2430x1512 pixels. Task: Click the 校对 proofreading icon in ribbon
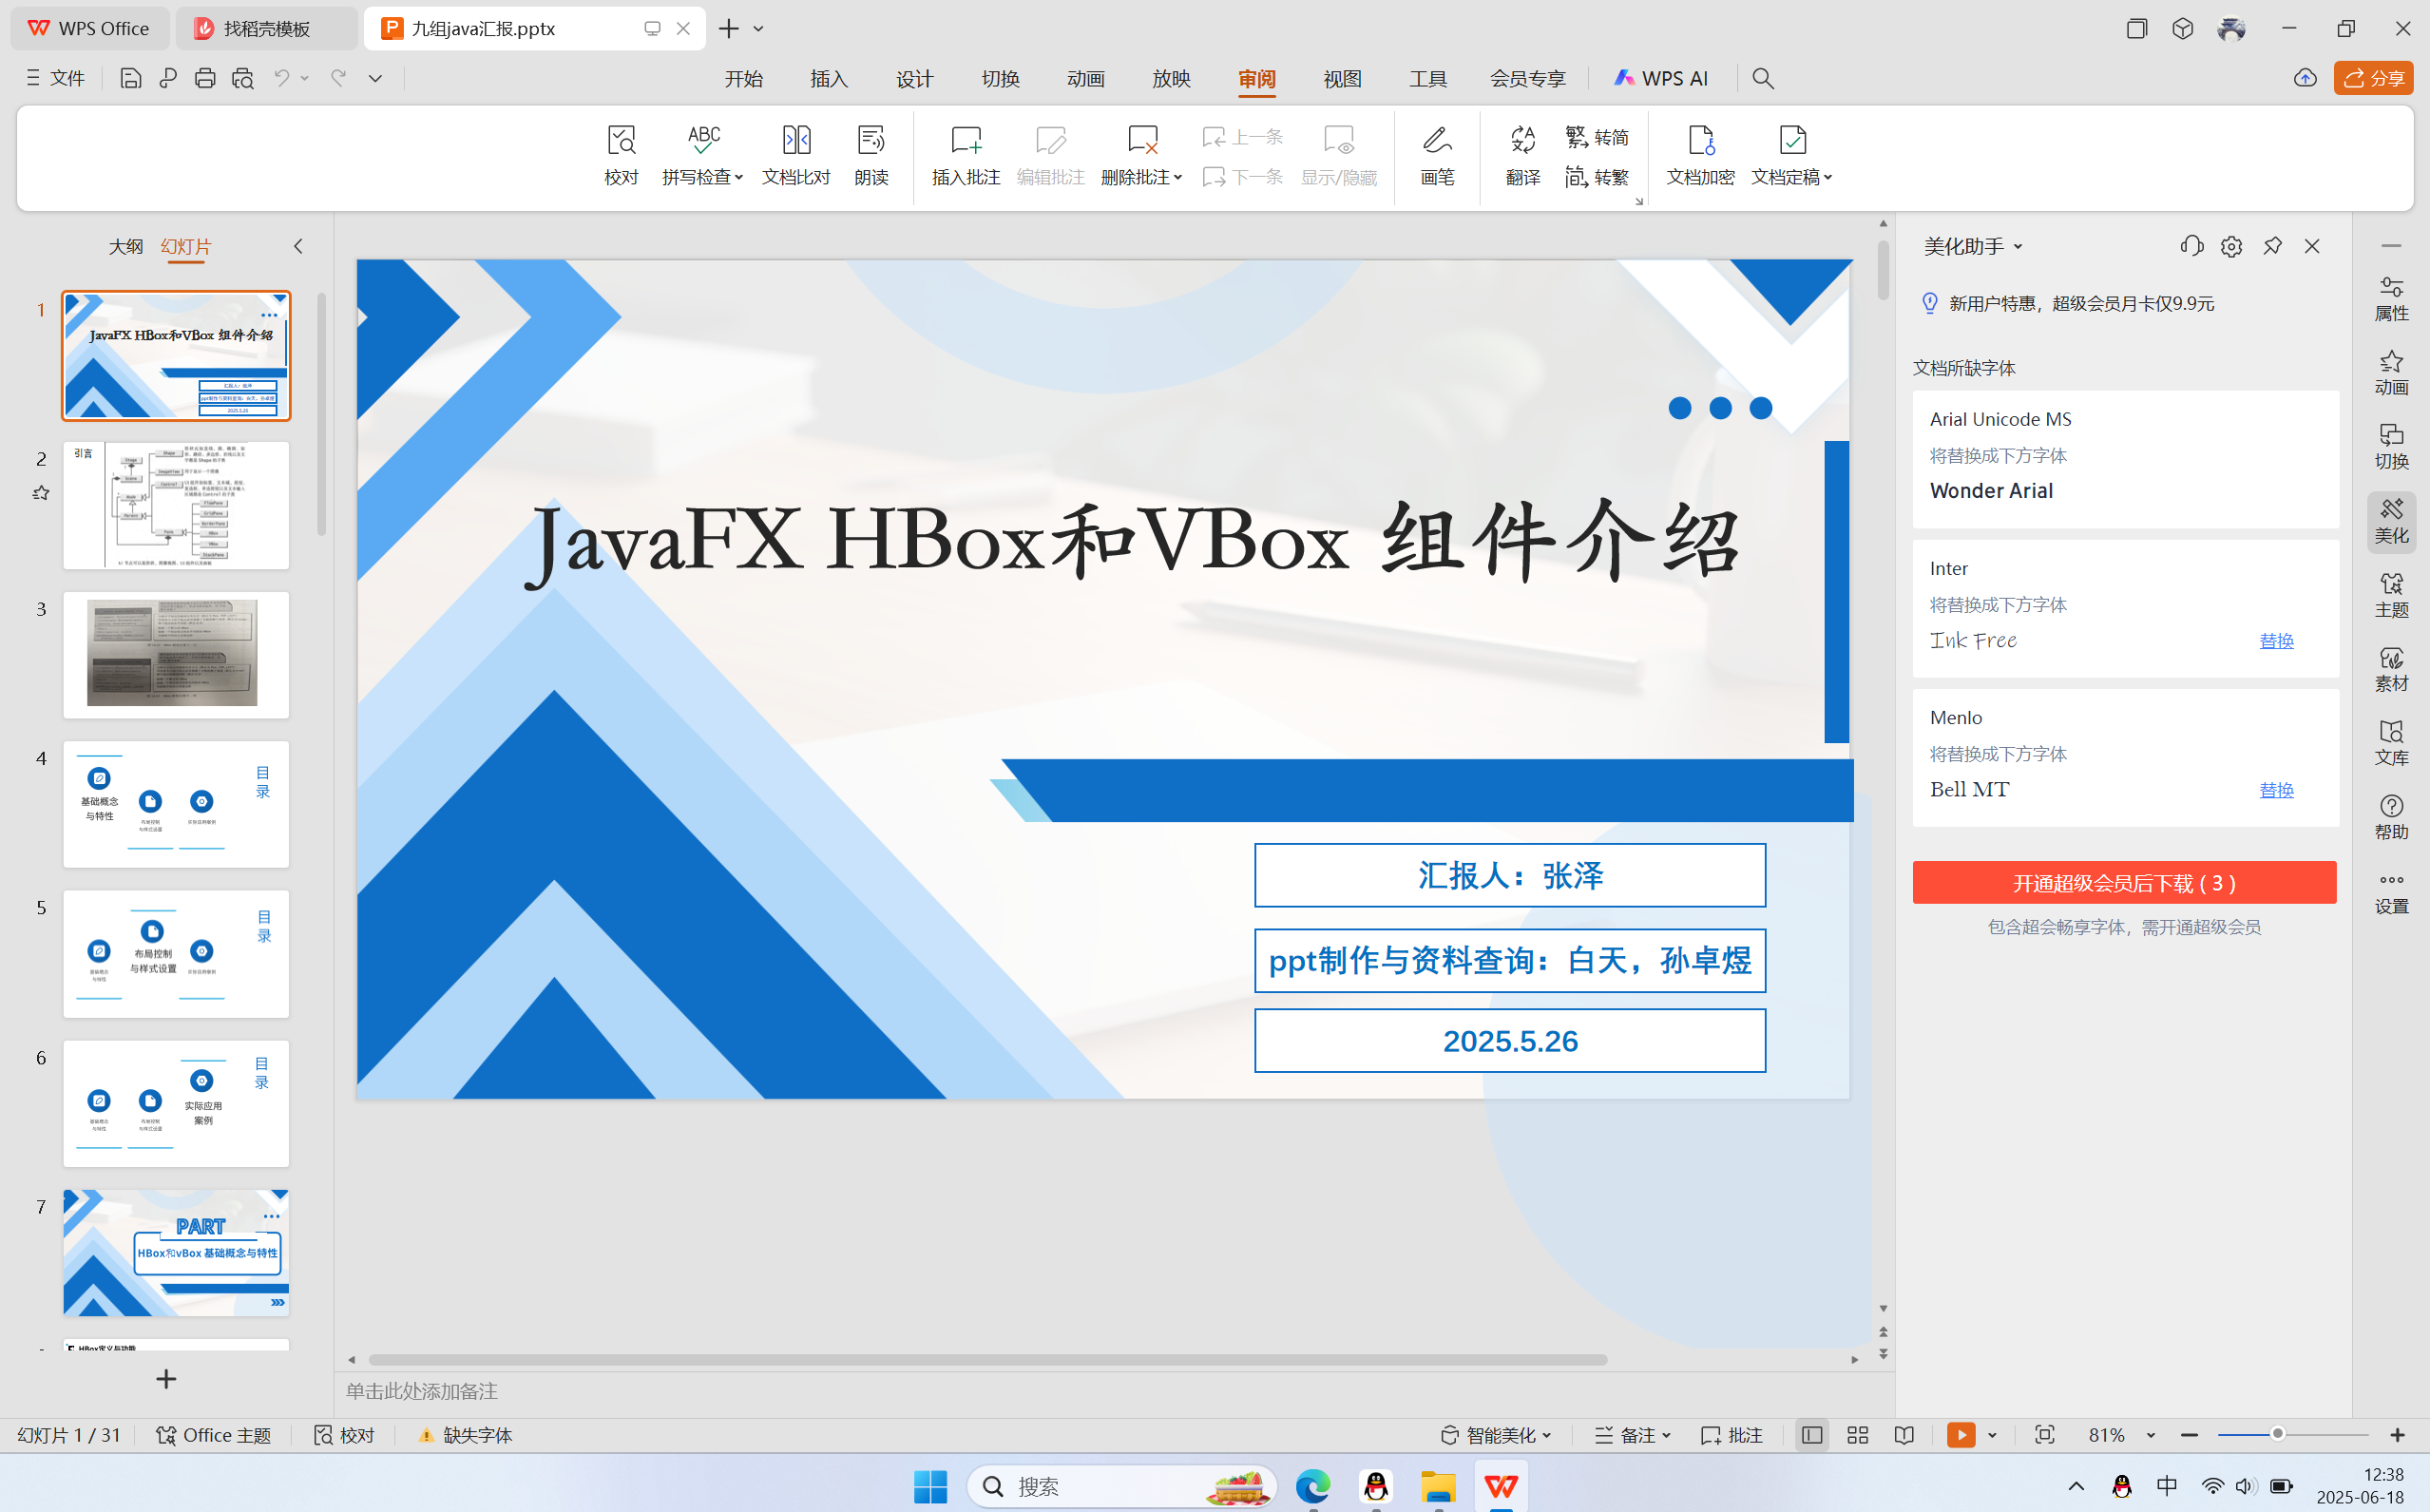pos(621,153)
